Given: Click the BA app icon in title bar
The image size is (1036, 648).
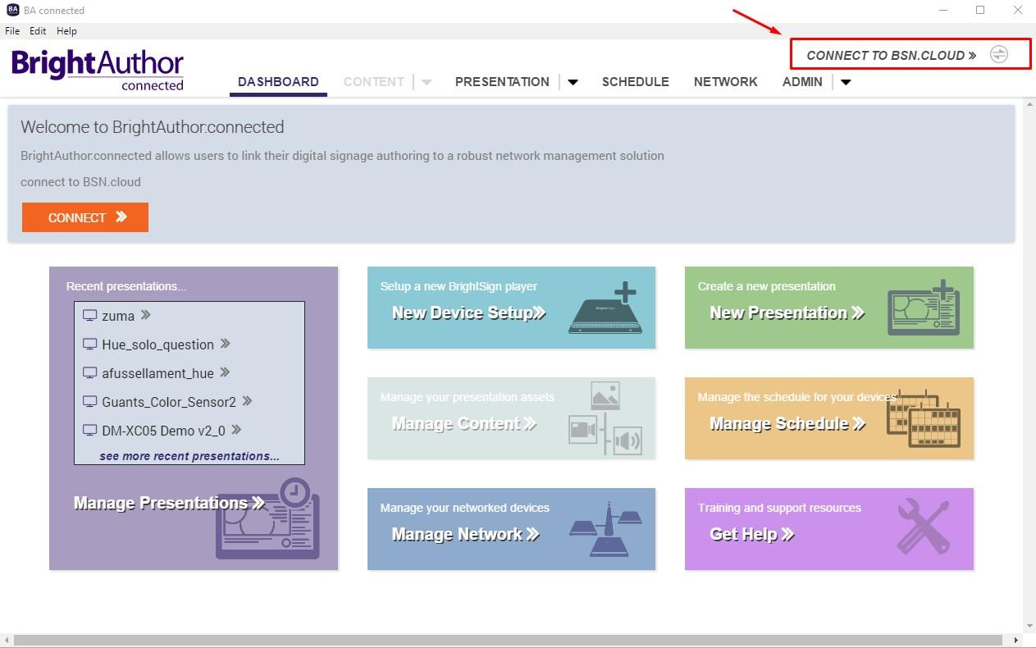Looking at the screenshot, I should [x=12, y=10].
